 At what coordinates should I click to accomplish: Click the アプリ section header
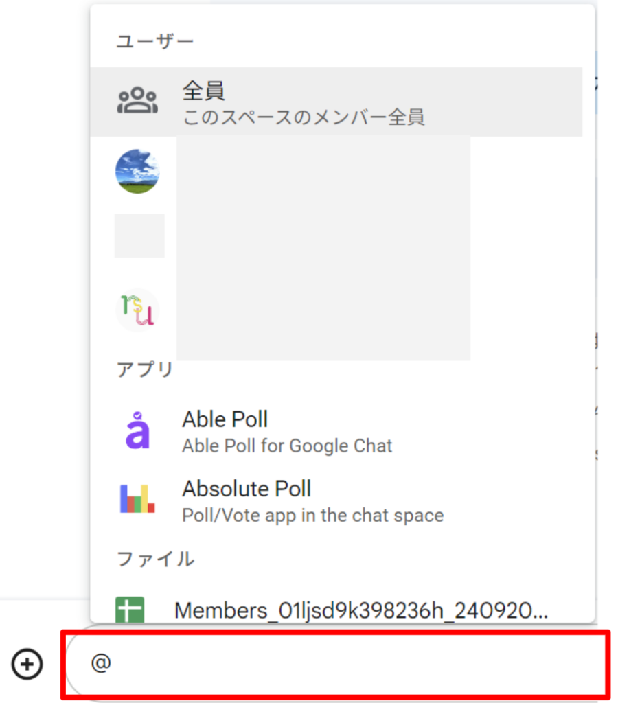[x=145, y=369]
